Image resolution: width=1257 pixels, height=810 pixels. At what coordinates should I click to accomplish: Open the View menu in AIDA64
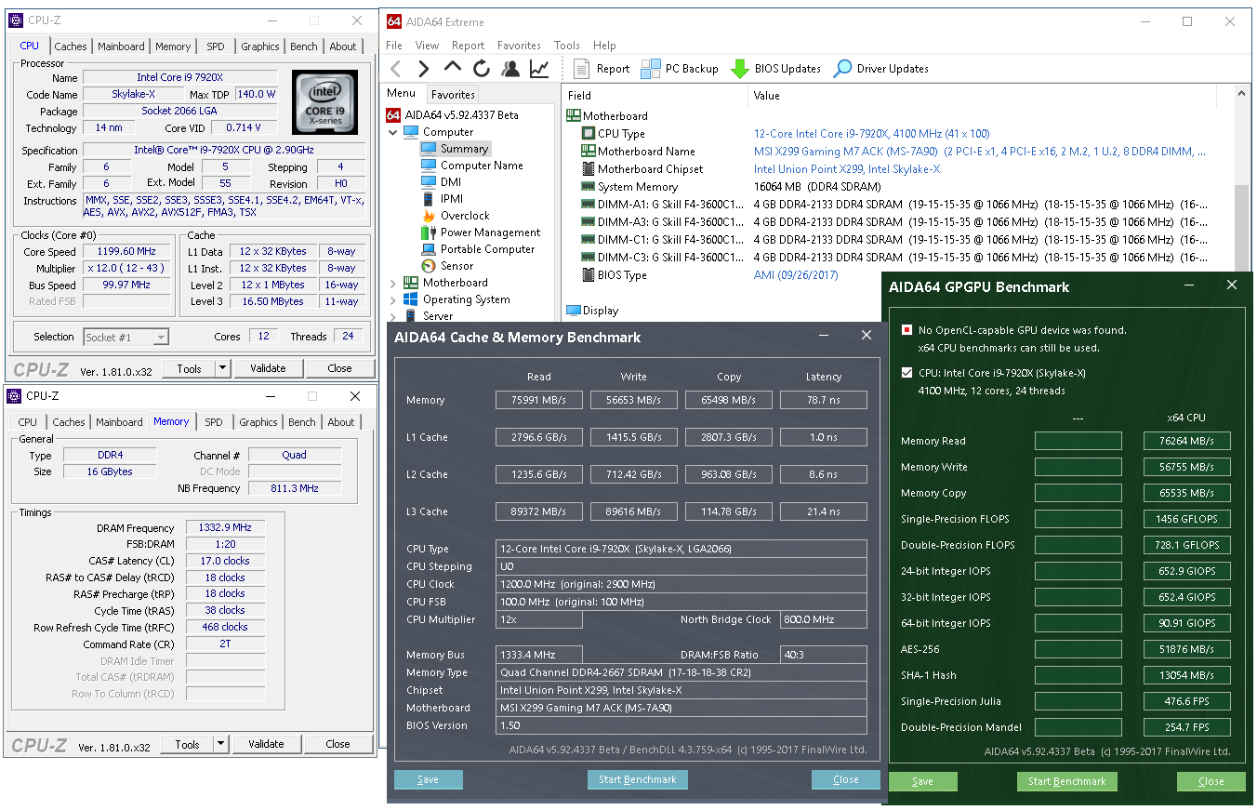click(x=427, y=45)
